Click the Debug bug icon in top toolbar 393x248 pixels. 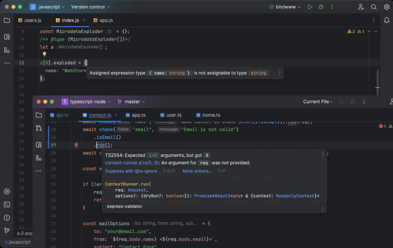[321, 7]
